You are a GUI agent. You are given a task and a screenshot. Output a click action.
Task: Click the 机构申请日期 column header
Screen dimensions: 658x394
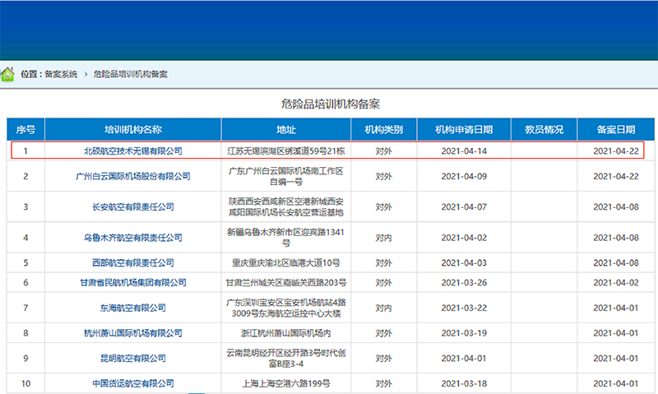(x=464, y=130)
